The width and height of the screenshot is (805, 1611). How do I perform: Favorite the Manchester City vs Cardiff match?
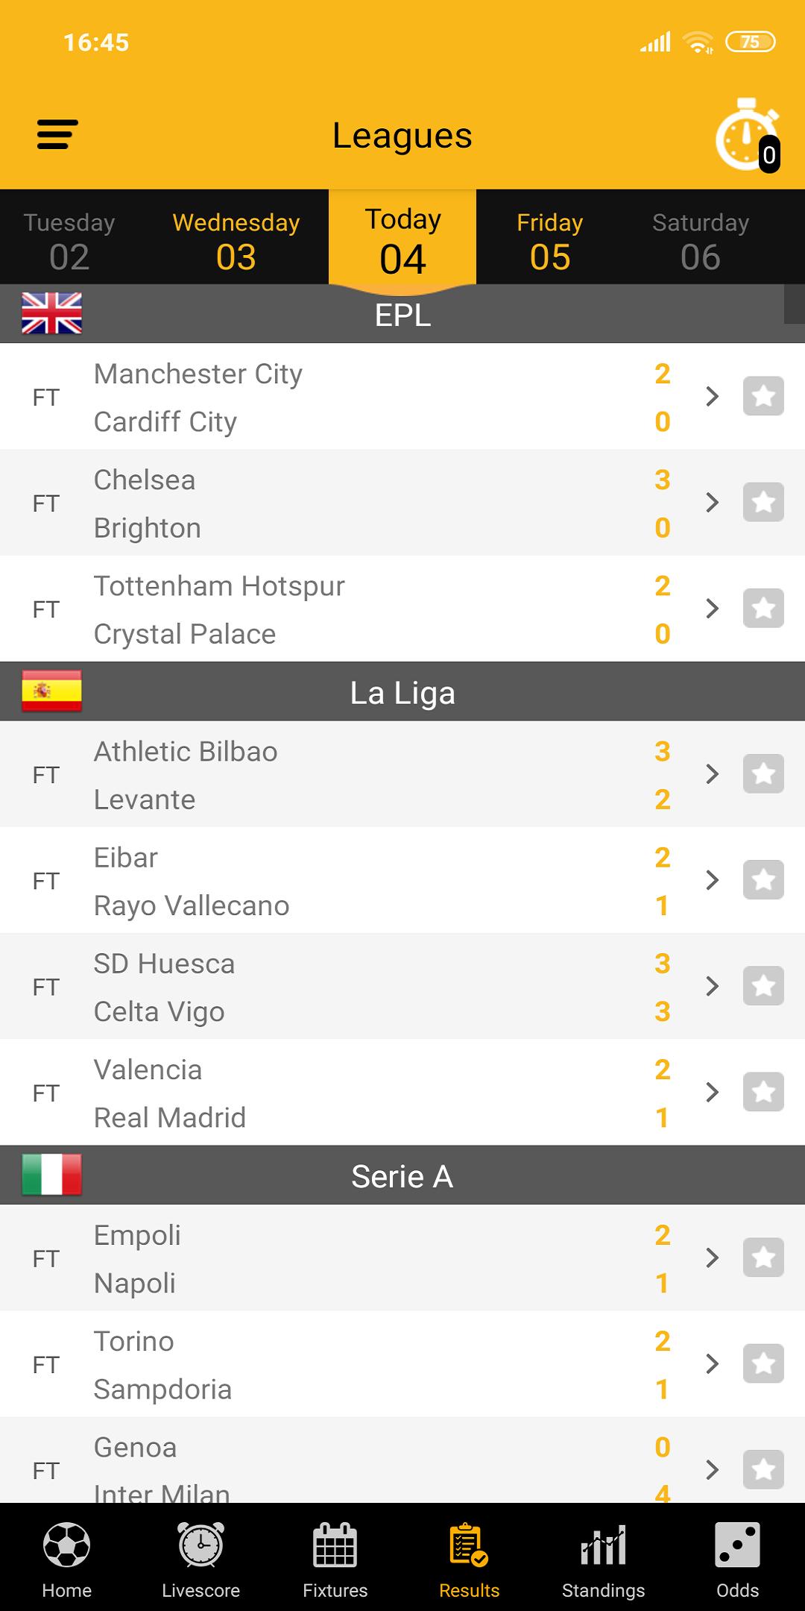click(763, 396)
